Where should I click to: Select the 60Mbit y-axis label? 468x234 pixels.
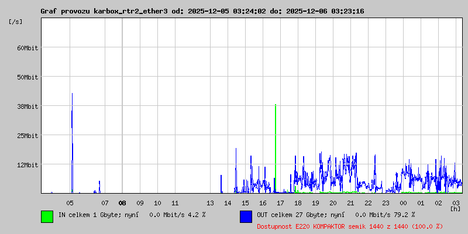(x=27, y=48)
